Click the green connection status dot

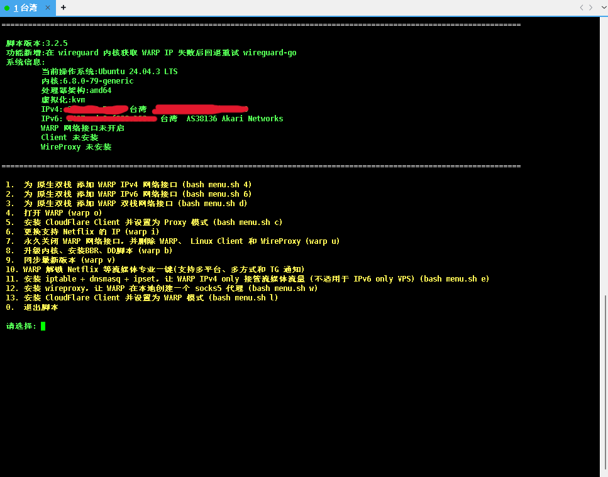click(7, 8)
